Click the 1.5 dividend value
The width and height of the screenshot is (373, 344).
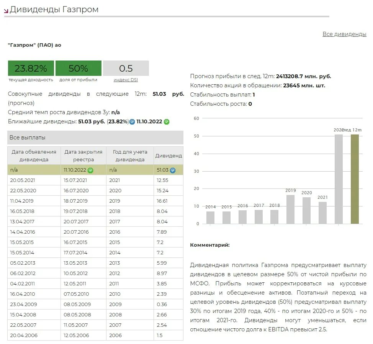coord(160,336)
